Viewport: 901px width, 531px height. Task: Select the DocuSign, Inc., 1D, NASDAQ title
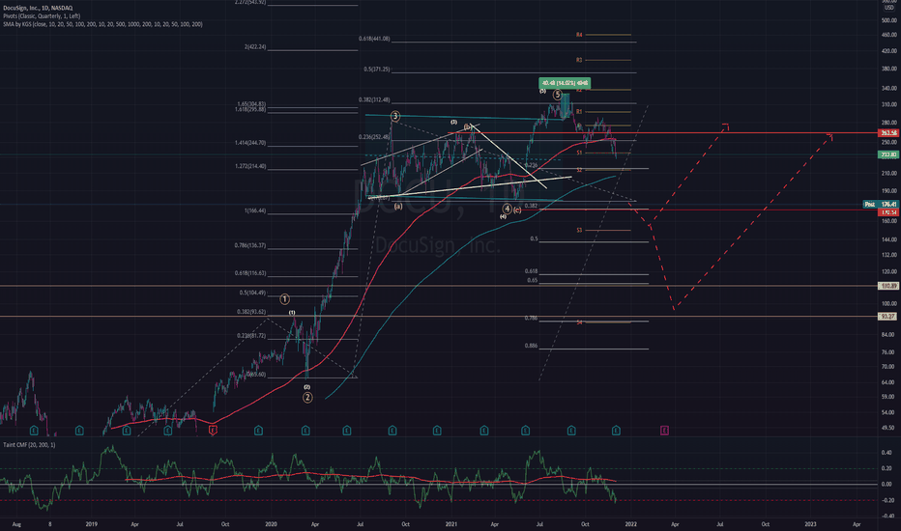click(38, 8)
